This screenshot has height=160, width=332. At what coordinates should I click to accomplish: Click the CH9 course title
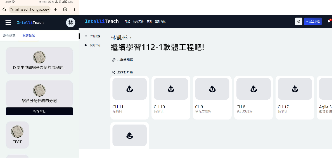pyautogui.click(x=199, y=107)
